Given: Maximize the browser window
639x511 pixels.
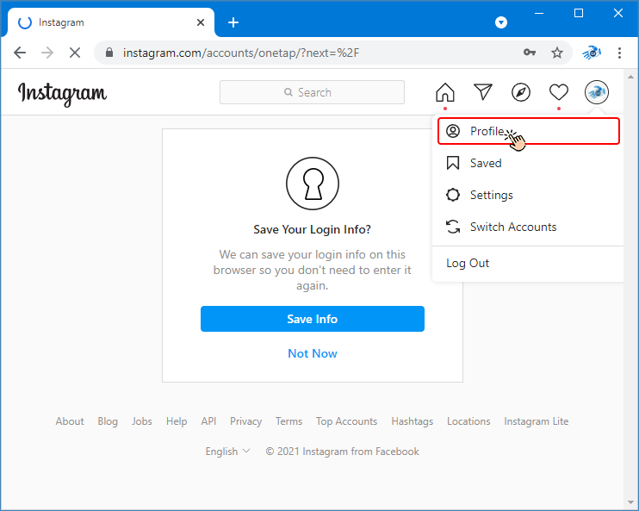Looking at the screenshot, I should [579, 14].
